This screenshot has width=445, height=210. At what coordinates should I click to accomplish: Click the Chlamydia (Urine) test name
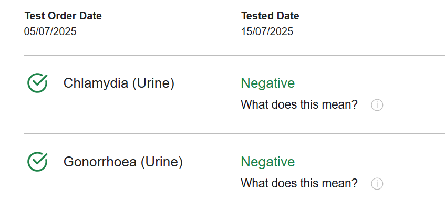[119, 83]
